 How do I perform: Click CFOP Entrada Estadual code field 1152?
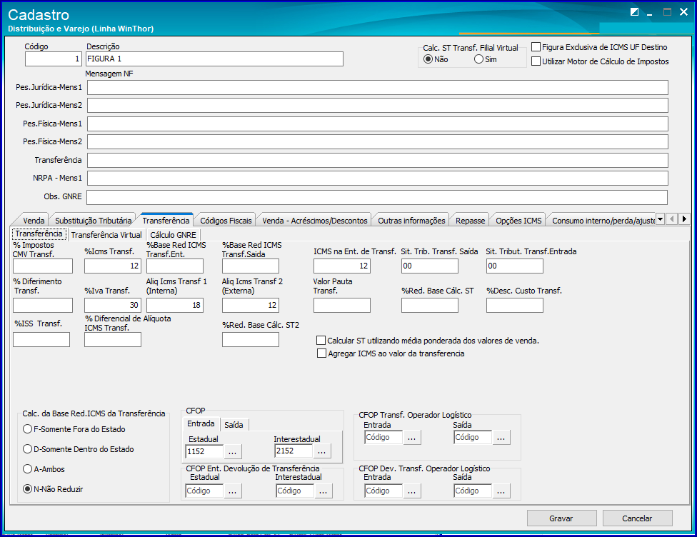204,451
